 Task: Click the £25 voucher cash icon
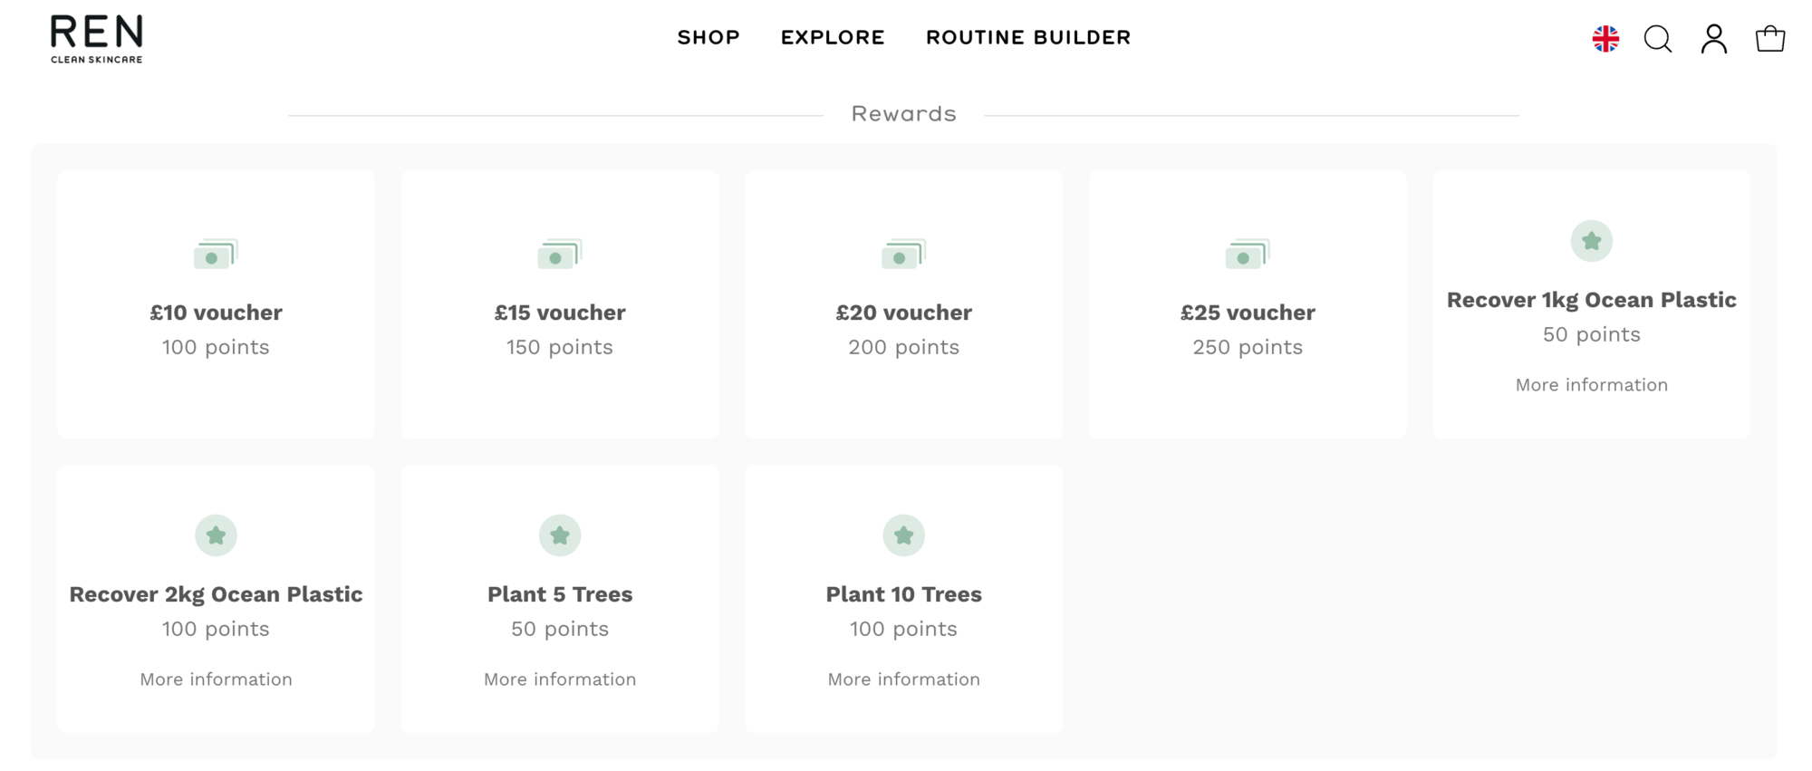[1248, 254]
